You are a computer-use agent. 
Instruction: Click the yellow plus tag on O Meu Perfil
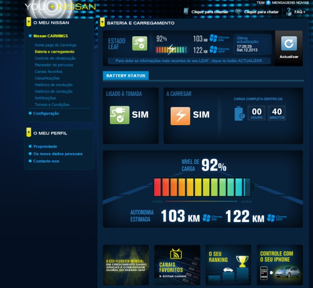coord(28,132)
